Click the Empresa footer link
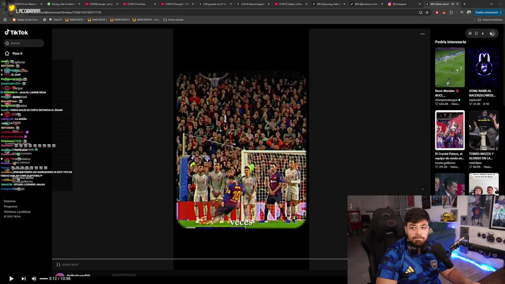Screen dimensions: 505x284 [x=10, y=201]
